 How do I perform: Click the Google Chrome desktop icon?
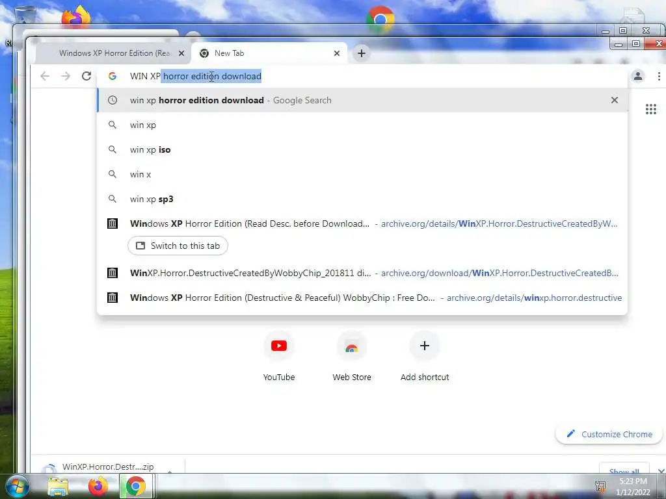pos(380,19)
